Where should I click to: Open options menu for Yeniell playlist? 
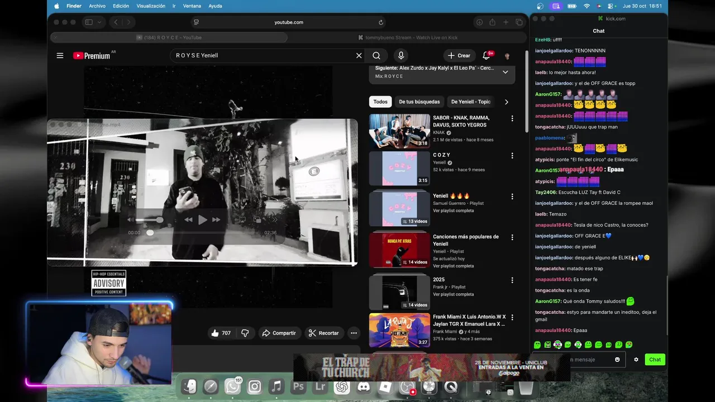[512, 197]
